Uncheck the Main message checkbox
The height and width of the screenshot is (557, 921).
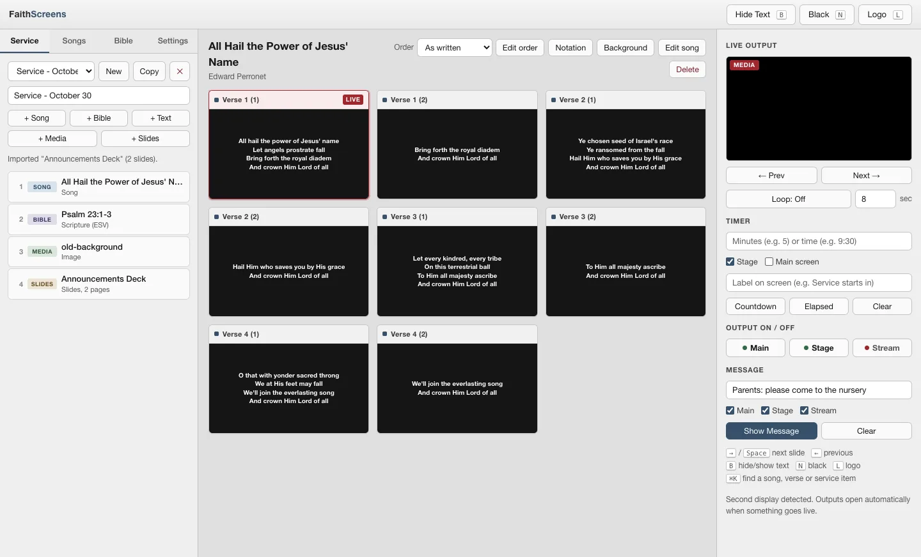point(730,410)
